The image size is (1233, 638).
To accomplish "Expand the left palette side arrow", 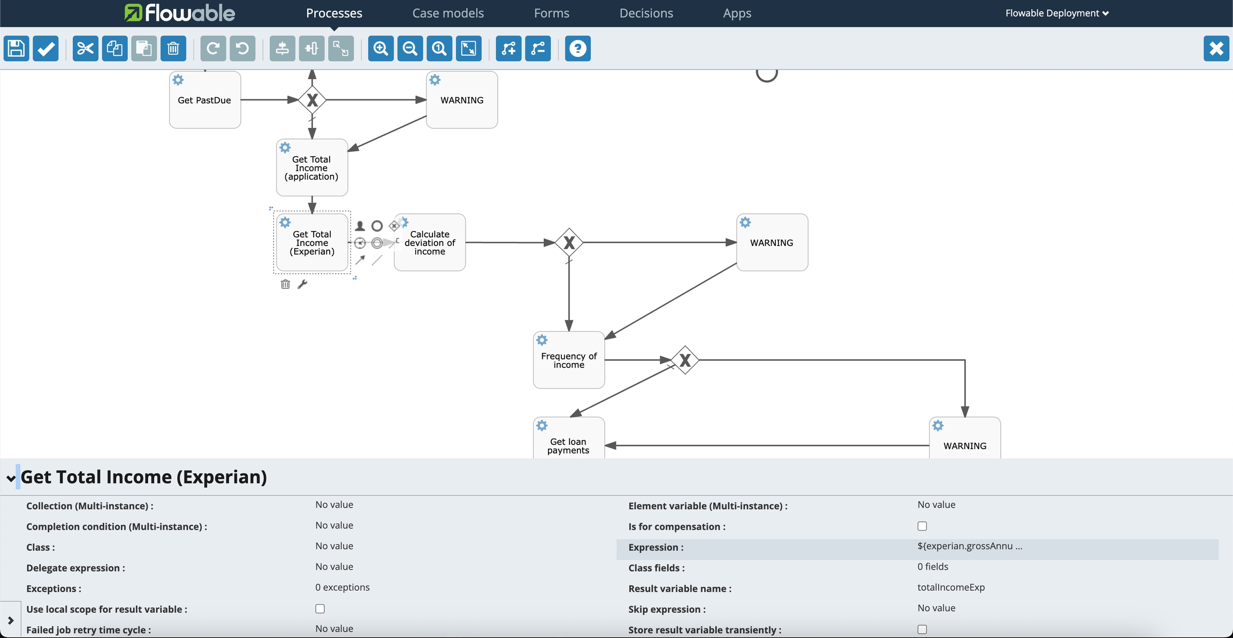I will click(x=11, y=620).
